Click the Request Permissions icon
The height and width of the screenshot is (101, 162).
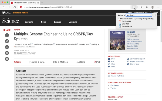(128, 61)
